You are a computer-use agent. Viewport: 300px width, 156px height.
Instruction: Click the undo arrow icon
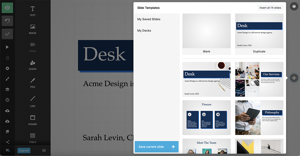(x=7, y=21)
